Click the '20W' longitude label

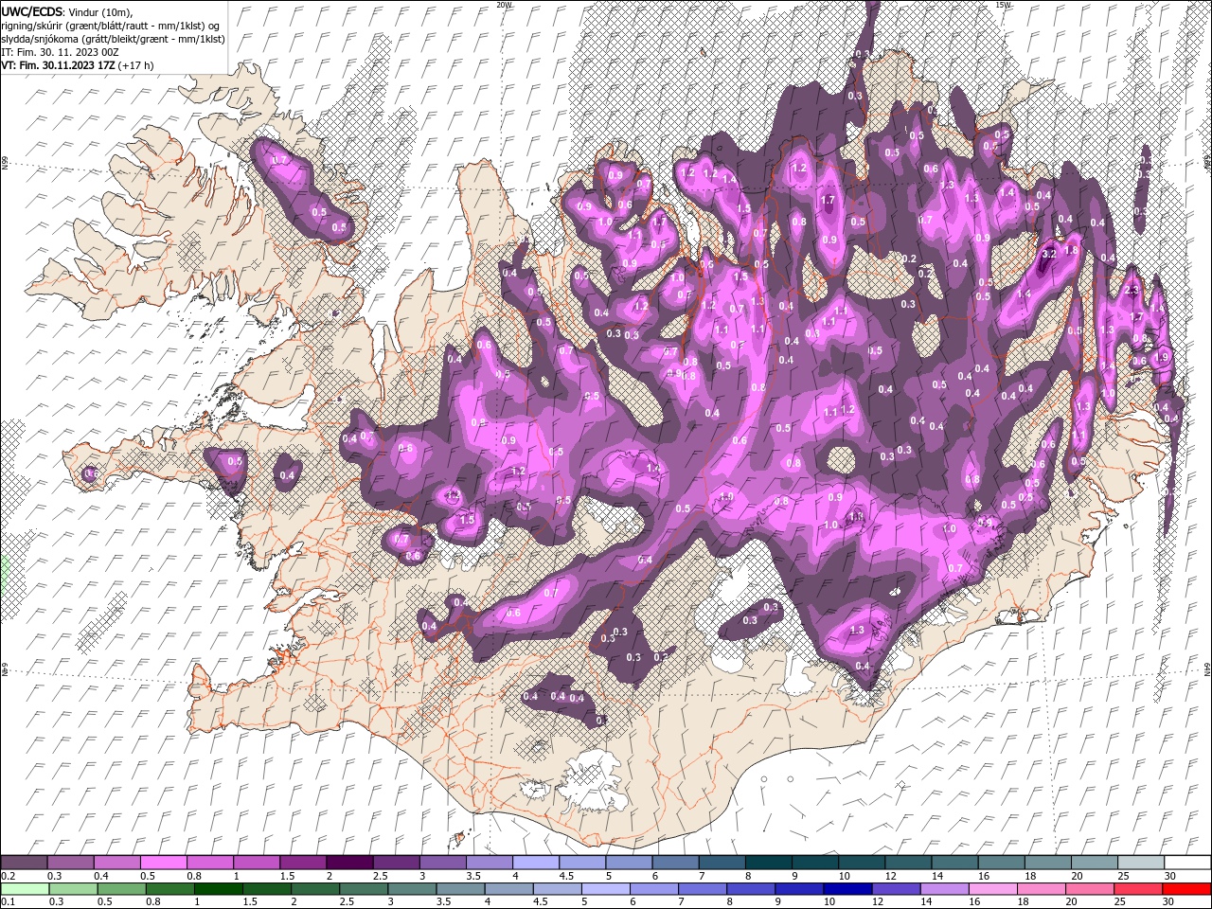pos(504,5)
